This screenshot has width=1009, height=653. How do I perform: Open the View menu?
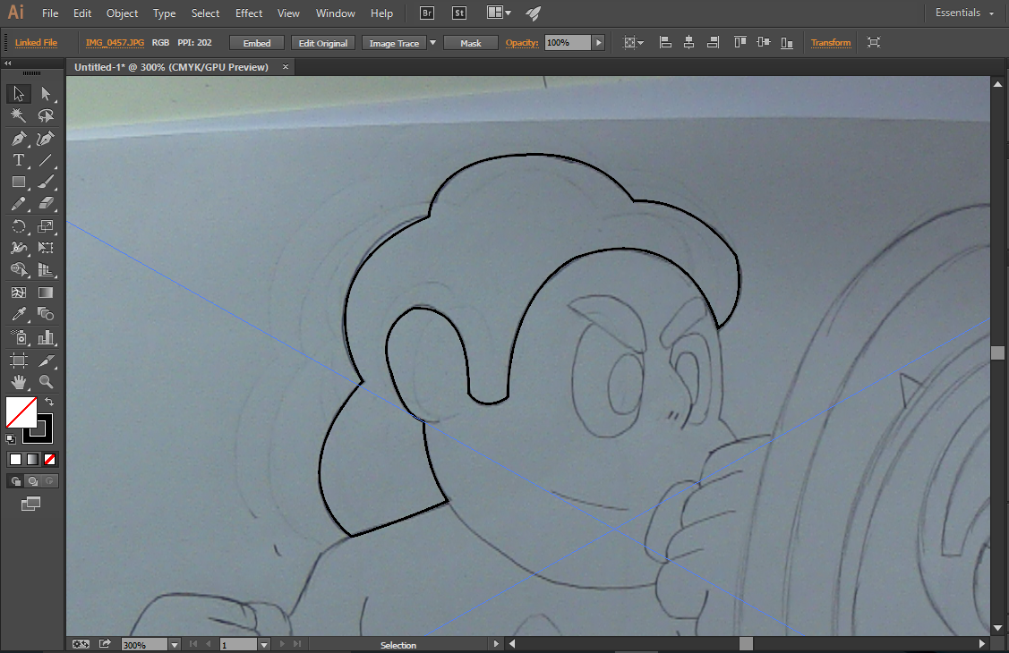point(288,13)
